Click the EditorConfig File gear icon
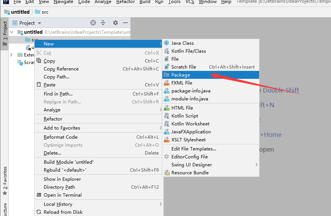 point(166,157)
